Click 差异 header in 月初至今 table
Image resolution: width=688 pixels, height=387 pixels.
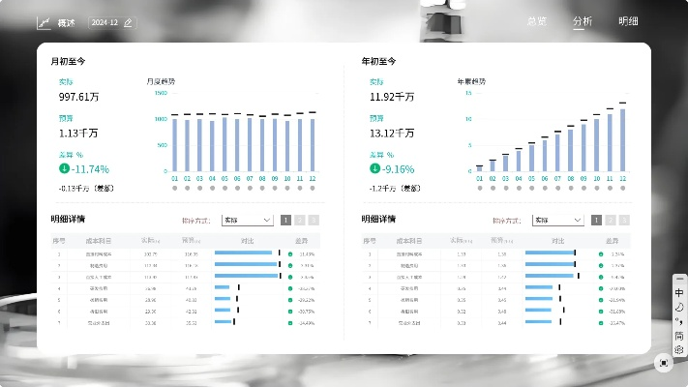point(302,241)
